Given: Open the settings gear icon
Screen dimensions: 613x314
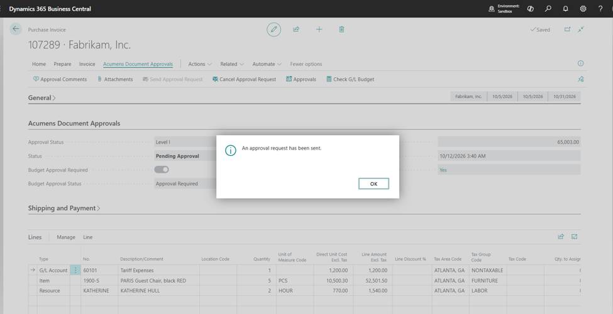Looking at the screenshot, I should click(x=583, y=9).
